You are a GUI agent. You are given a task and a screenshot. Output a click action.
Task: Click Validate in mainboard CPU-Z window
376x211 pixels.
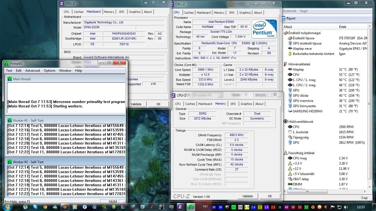[136, 104]
